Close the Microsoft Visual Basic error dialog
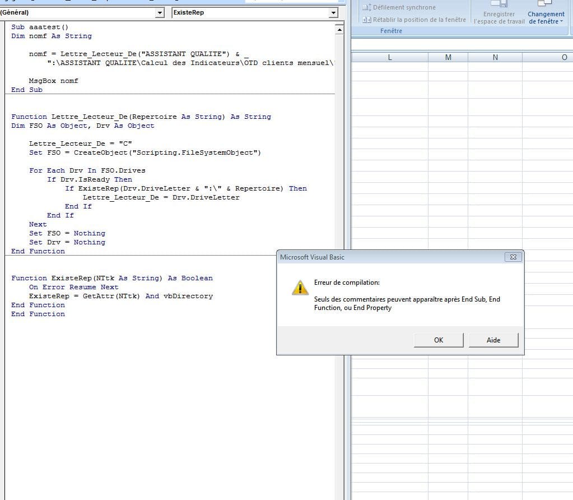Screen dimensions: 573x500 (513, 257)
